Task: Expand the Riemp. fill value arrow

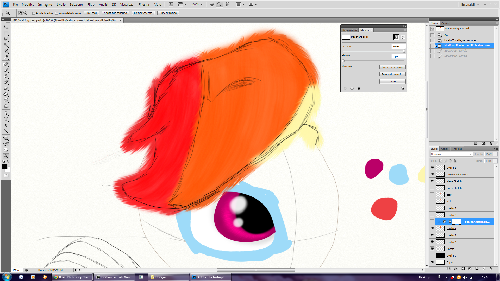Action: (x=495, y=161)
